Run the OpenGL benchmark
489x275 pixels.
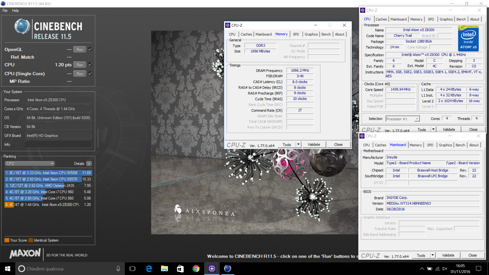coord(80,49)
